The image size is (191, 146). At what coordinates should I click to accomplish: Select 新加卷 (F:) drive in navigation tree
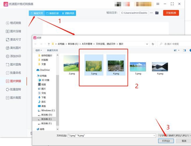pyautogui.click(x=45, y=124)
